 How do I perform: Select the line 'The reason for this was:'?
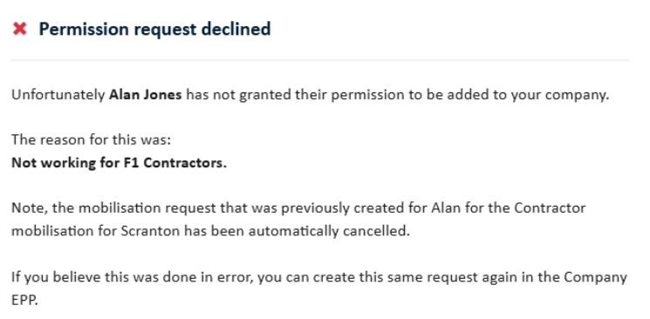pos(91,139)
